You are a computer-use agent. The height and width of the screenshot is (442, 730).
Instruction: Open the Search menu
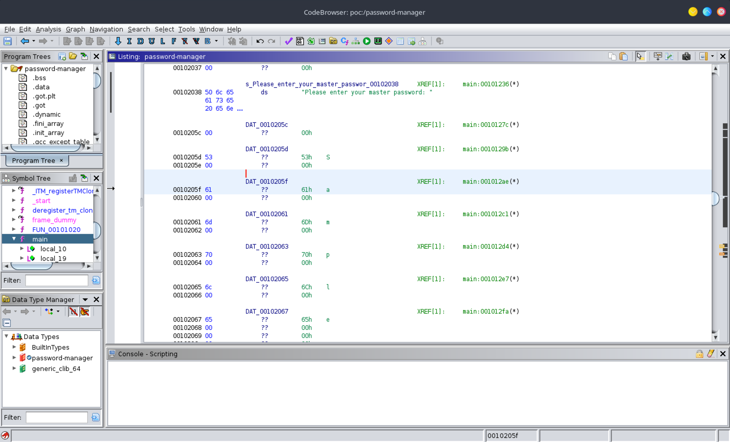pyautogui.click(x=139, y=29)
